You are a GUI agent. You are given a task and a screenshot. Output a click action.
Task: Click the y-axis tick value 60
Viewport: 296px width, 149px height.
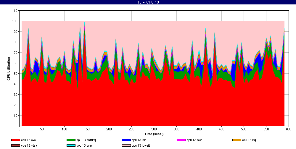click(x=16, y=63)
